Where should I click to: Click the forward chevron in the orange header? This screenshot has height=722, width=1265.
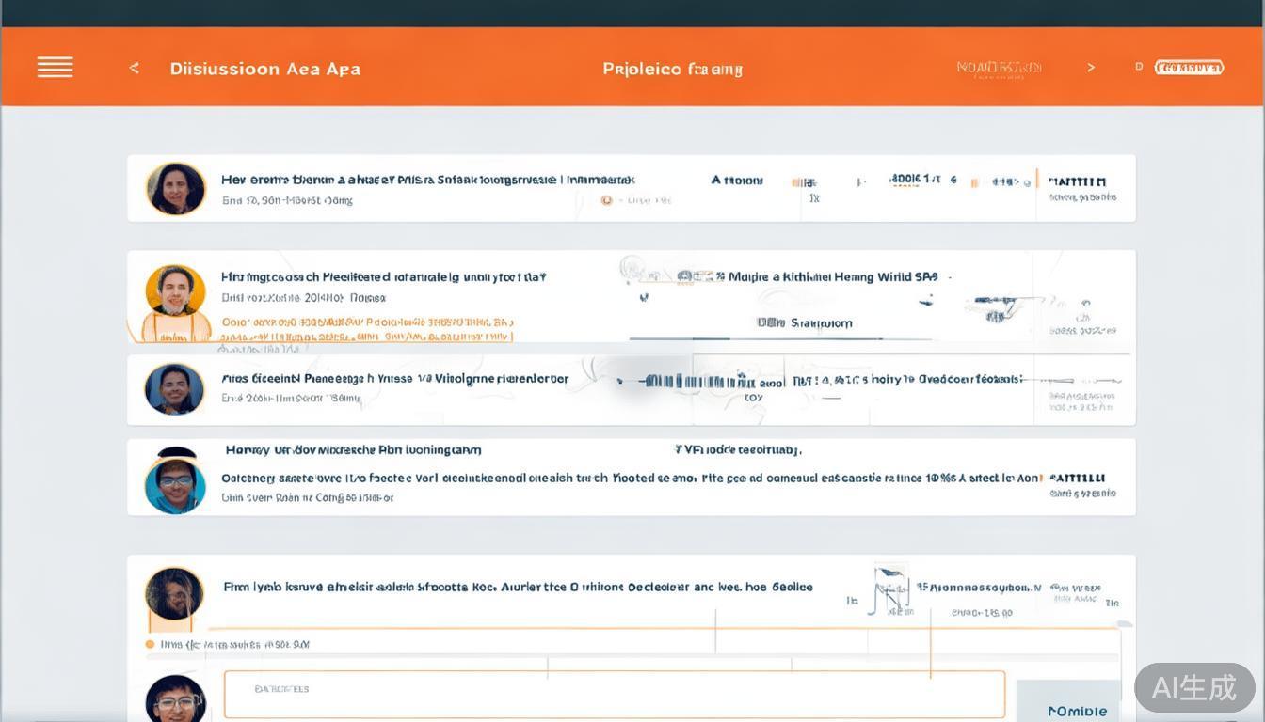(1091, 68)
